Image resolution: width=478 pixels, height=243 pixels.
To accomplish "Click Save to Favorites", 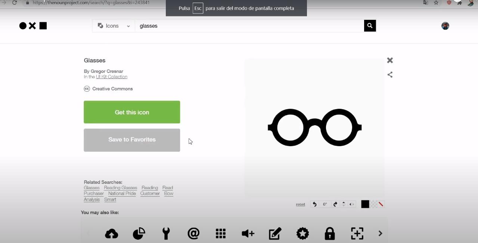I will (x=132, y=140).
